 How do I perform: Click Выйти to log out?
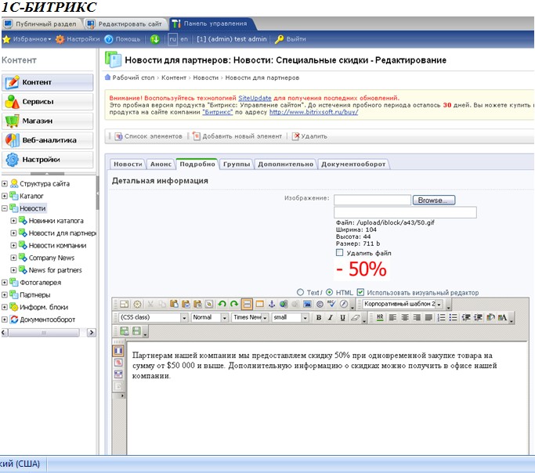tap(291, 39)
